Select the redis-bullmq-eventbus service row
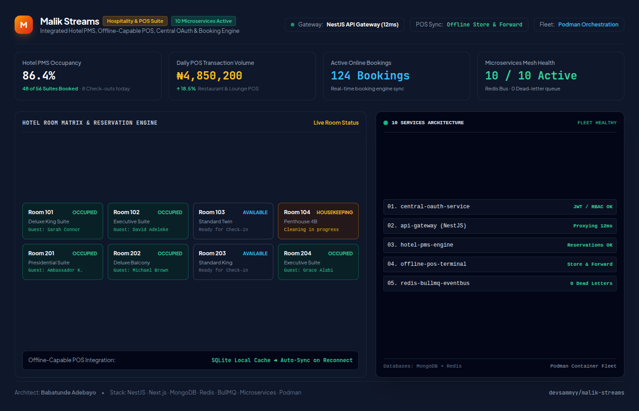Viewport: 639px width, 411px height. (x=500, y=284)
